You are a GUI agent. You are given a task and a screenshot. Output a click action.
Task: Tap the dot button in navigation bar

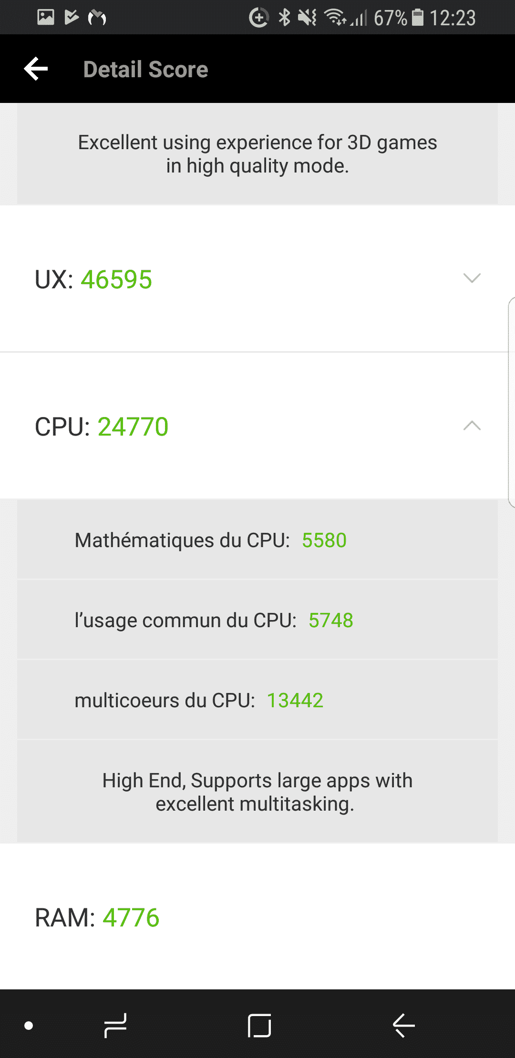[x=29, y=1025]
